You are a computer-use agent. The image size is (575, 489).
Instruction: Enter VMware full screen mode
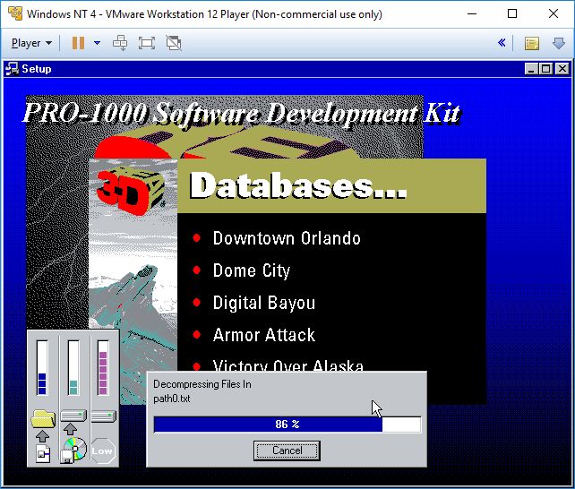(147, 43)
